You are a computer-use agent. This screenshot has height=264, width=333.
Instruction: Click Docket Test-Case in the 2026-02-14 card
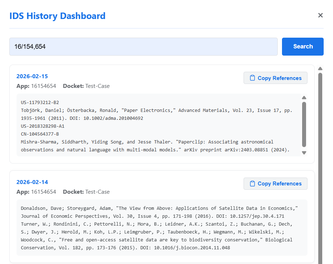(86, 192)
